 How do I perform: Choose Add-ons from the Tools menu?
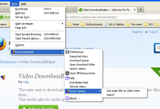tap(38, 13)
